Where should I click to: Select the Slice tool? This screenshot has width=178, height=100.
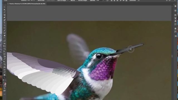[4, 72]
